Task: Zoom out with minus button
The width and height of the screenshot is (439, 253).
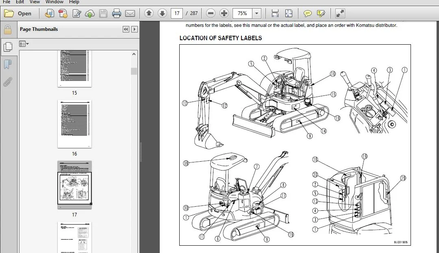Action: coord(211,13)
